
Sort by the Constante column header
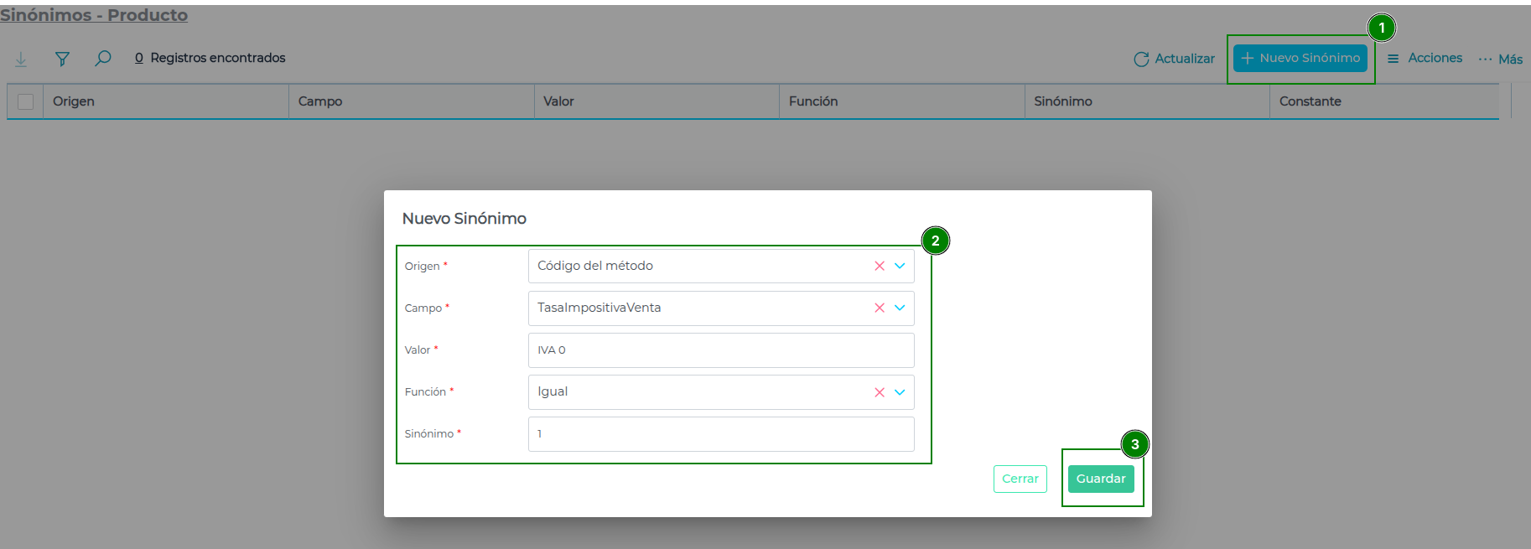click(x=1310, y=101)
